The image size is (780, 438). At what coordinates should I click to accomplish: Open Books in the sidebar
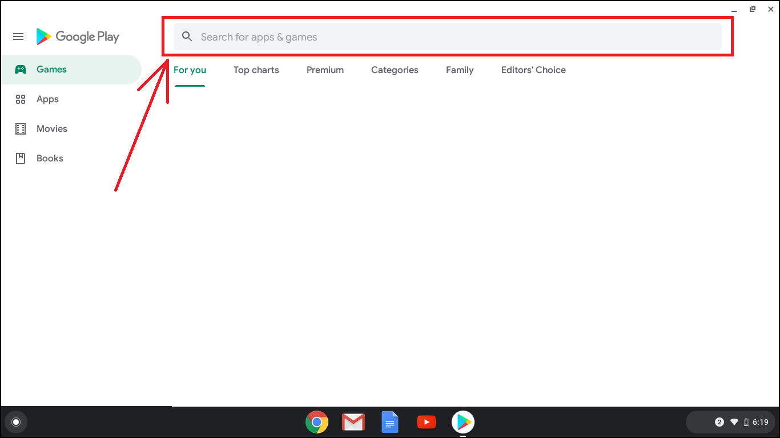point(50,159)
